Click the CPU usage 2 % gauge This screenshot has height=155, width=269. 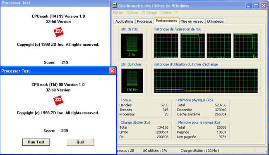[132, 46]
